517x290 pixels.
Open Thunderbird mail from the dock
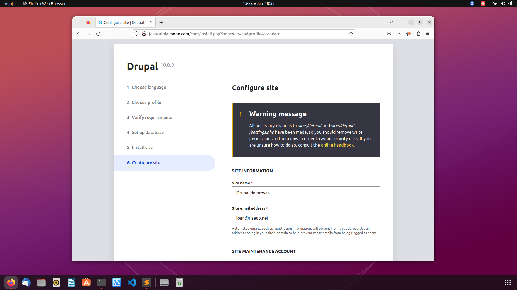(26, 282)
